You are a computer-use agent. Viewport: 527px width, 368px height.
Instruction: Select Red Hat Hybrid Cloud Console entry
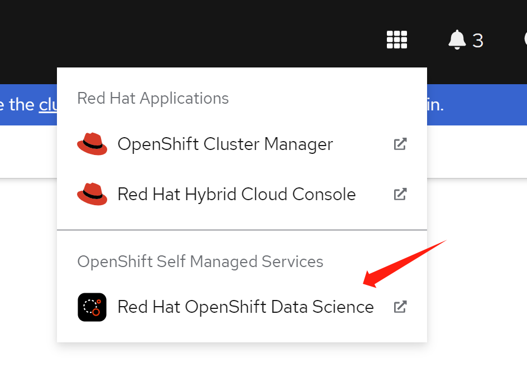(236, 195)
